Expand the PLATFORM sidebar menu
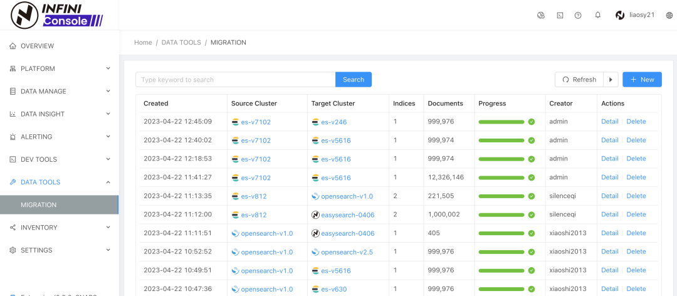Screen dimensions: 677x296 (x=59, y=68)
